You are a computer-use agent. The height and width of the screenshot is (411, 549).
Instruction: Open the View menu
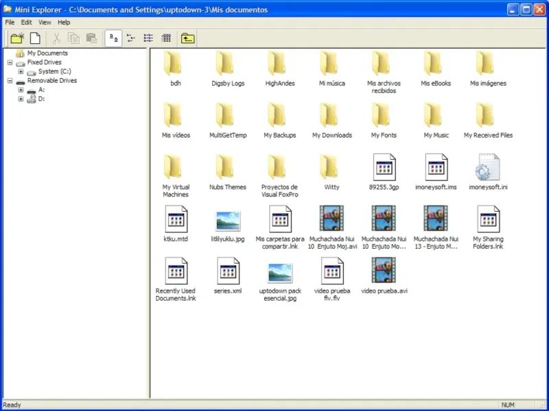point(45,23)
